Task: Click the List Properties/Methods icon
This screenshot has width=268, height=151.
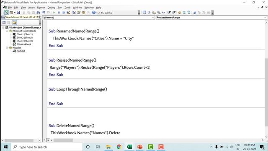Action: coord(144,13)
